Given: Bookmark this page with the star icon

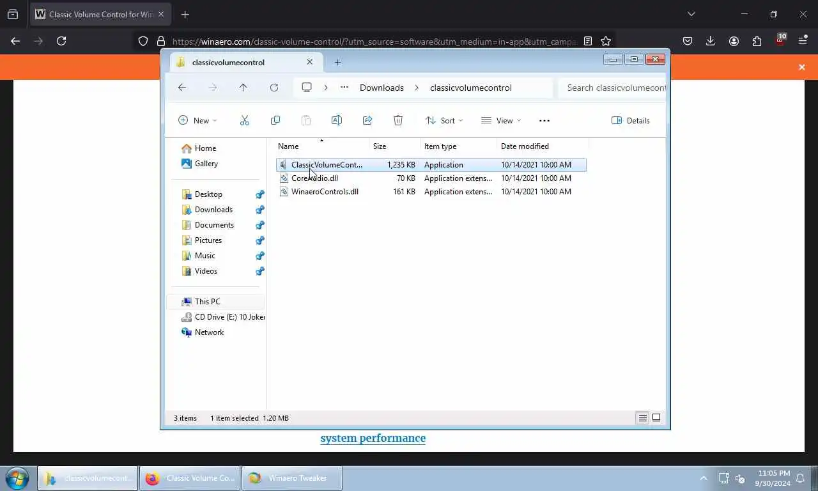Looking at the screenshot, I should 606,41.
